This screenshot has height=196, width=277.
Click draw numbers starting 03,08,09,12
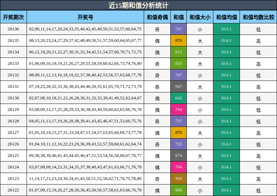point(85,110)
